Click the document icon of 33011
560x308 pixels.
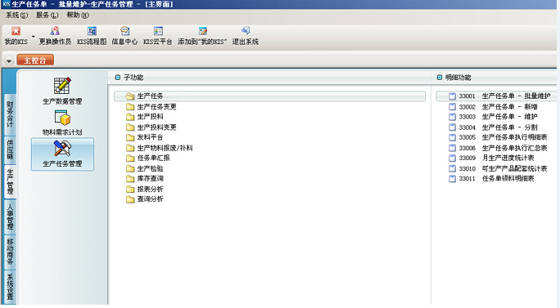pos(452,179)
